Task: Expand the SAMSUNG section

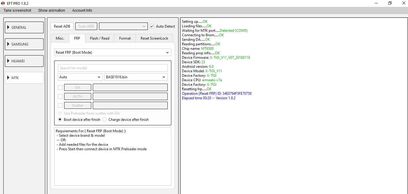Action: (x=24, y=44)
